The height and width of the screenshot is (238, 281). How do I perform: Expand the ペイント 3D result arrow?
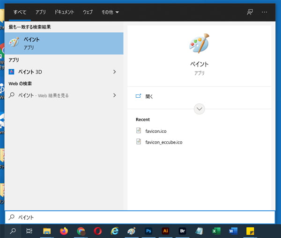(114, 72)
